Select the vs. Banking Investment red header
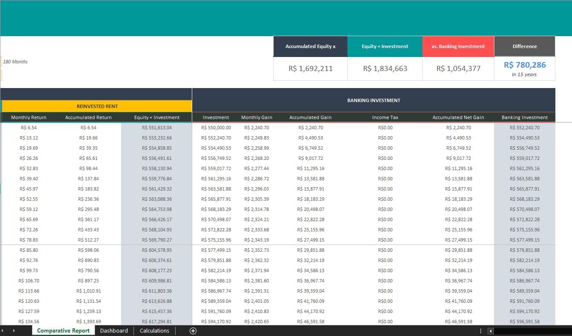This screenshot has width=572, height=336. tap(458, 46)
